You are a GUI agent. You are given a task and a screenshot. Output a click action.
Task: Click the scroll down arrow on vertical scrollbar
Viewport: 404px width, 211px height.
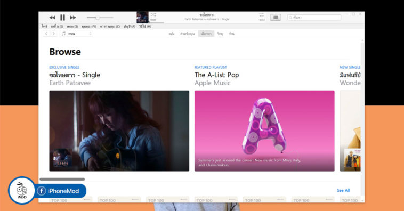tap(362, 201)
